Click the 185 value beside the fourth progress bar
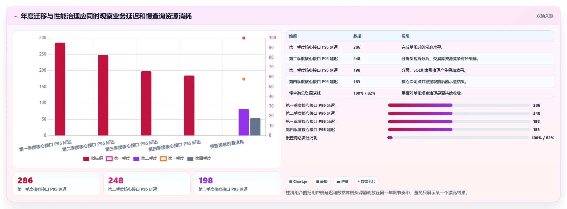 [536, 130]
